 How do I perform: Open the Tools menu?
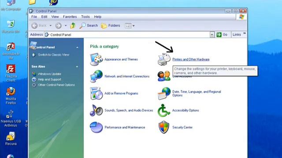pyautogui.click(x=85, y=17)
